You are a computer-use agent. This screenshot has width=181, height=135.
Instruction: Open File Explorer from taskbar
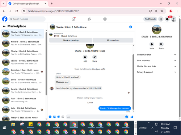[13, 124]
